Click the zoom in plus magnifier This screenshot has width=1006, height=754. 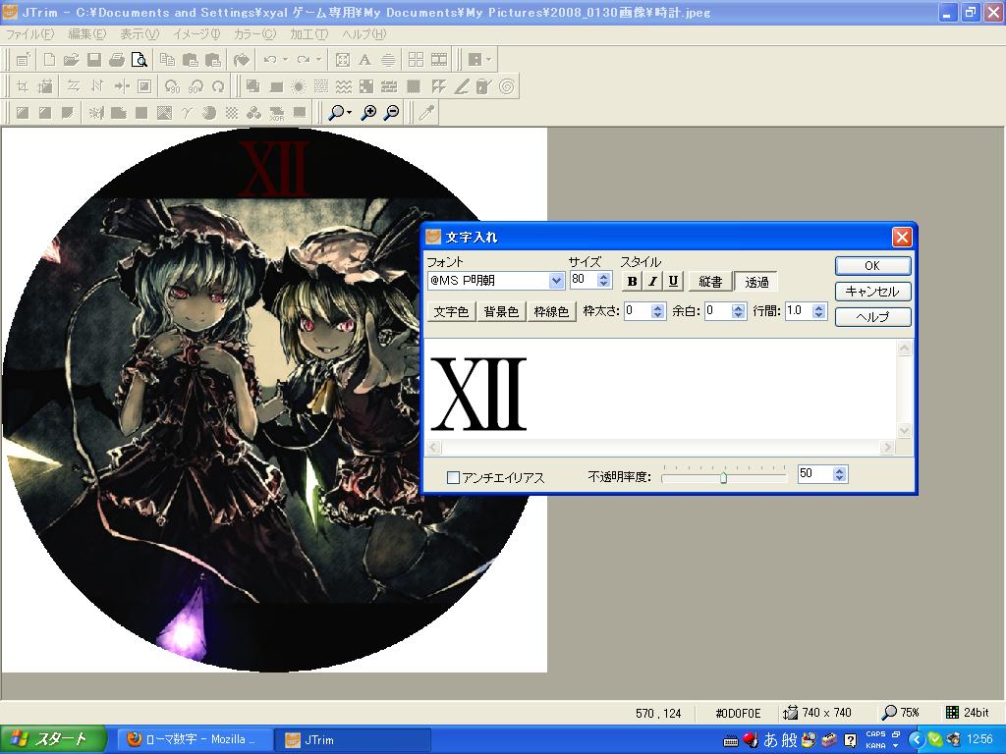pos(369,113)
